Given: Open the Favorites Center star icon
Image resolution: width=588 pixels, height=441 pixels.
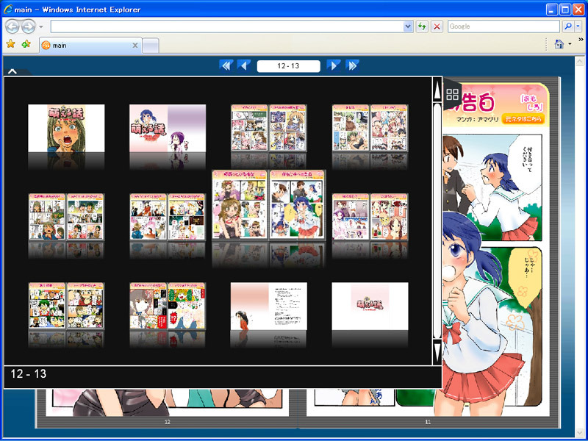Looking at the screenshot, I should (x=10, y=44).
